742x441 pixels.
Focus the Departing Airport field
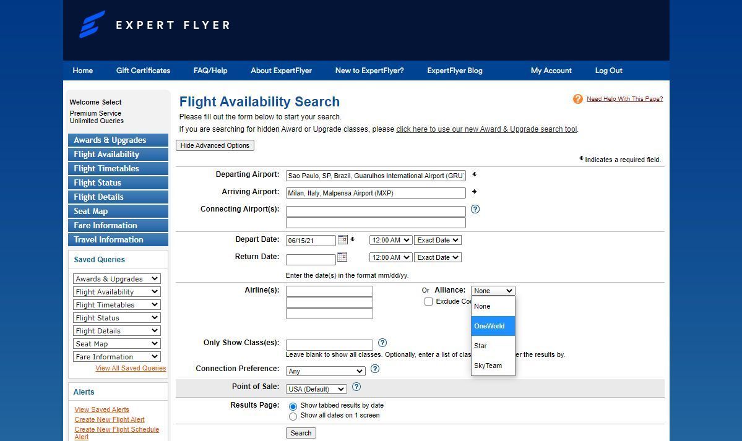pyautogui.click(x=376, y=176)
